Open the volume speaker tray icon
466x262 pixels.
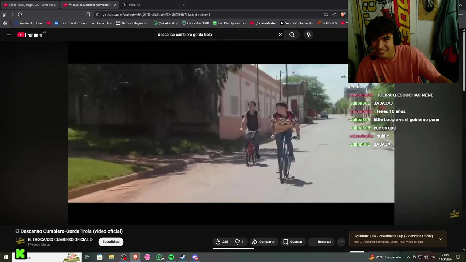(426, 257)
